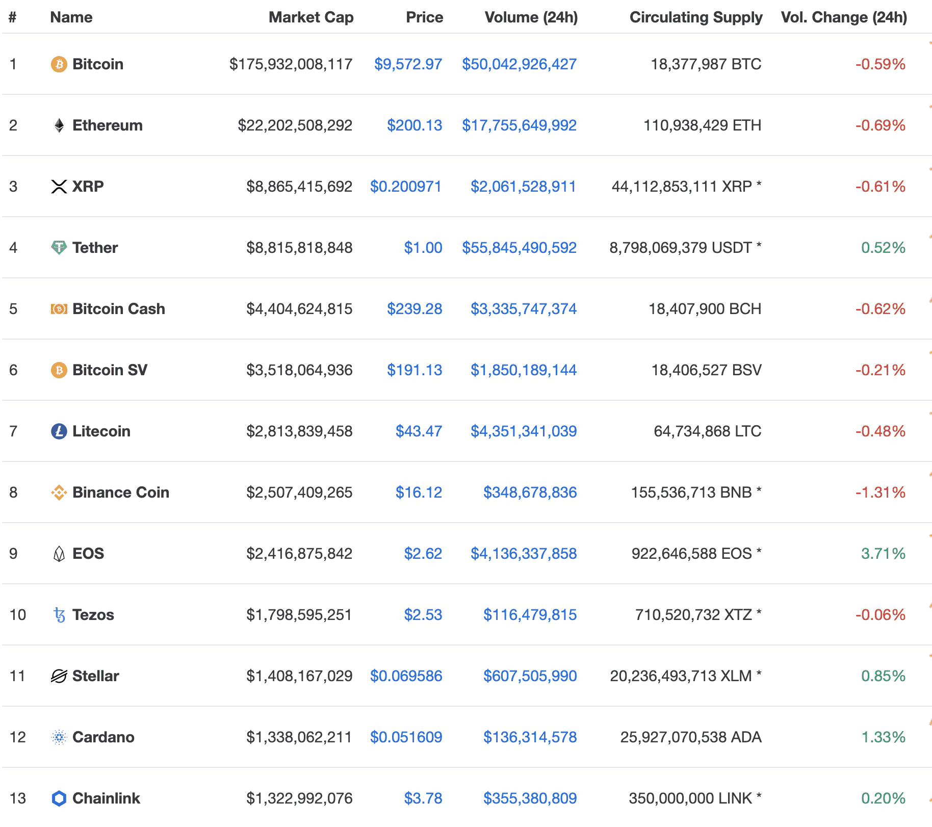Click Stellar price $0.069586
This screenshot has height=827, width=932.
pyautogui.click(x=406, y=676)
